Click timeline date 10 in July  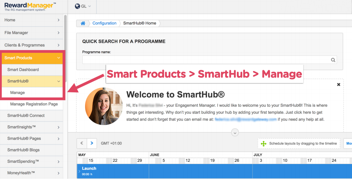285,161
